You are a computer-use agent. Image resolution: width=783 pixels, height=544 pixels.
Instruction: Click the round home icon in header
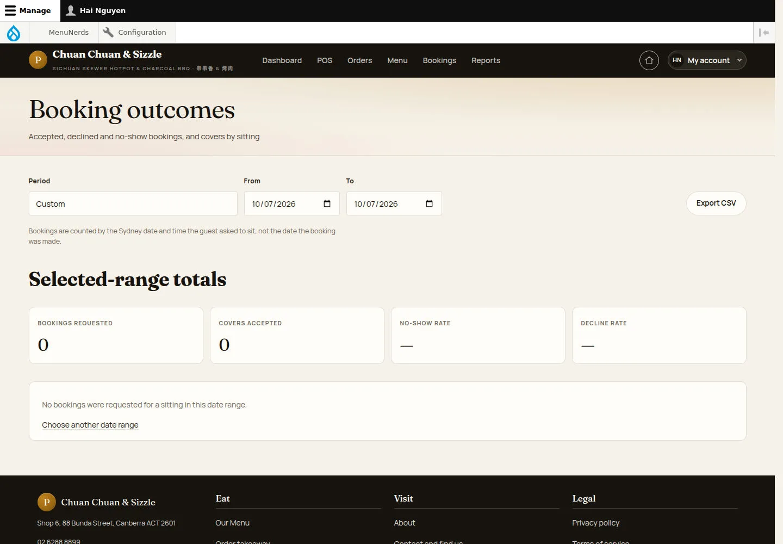click(649, 60)
